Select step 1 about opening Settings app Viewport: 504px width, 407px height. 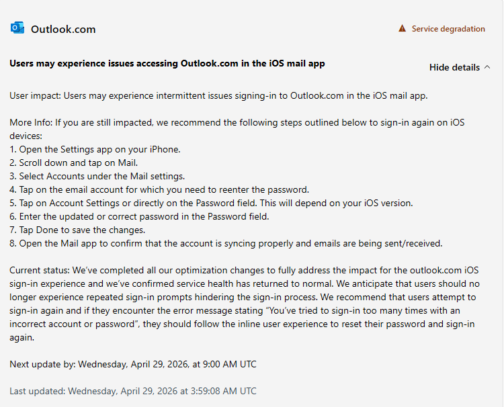click(x=95, y=149)
